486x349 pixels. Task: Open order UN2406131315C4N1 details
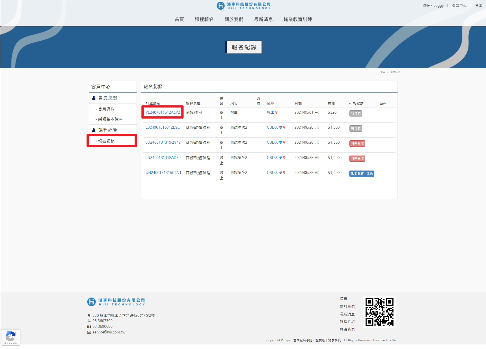pyautogui.click(x=163, y=173)
